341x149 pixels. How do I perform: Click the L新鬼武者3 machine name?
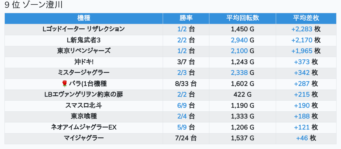tap(84, 40)
